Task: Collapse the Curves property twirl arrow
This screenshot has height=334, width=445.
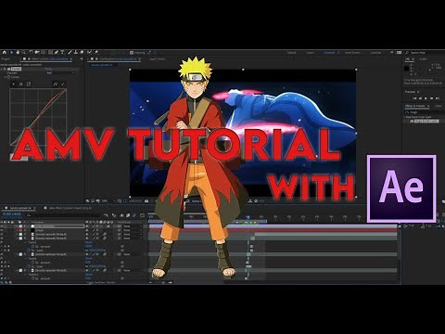Action: tap(6, 77)
